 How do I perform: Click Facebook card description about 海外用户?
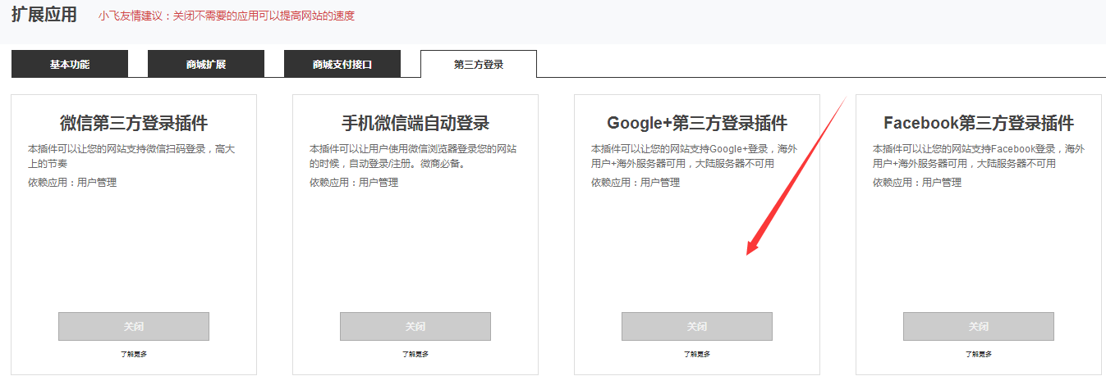(978, 156)
